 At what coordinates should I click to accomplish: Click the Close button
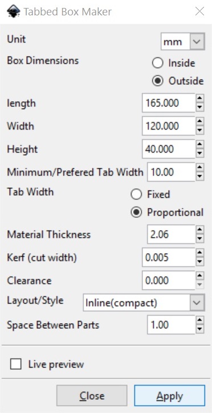(x=92, y=396)
